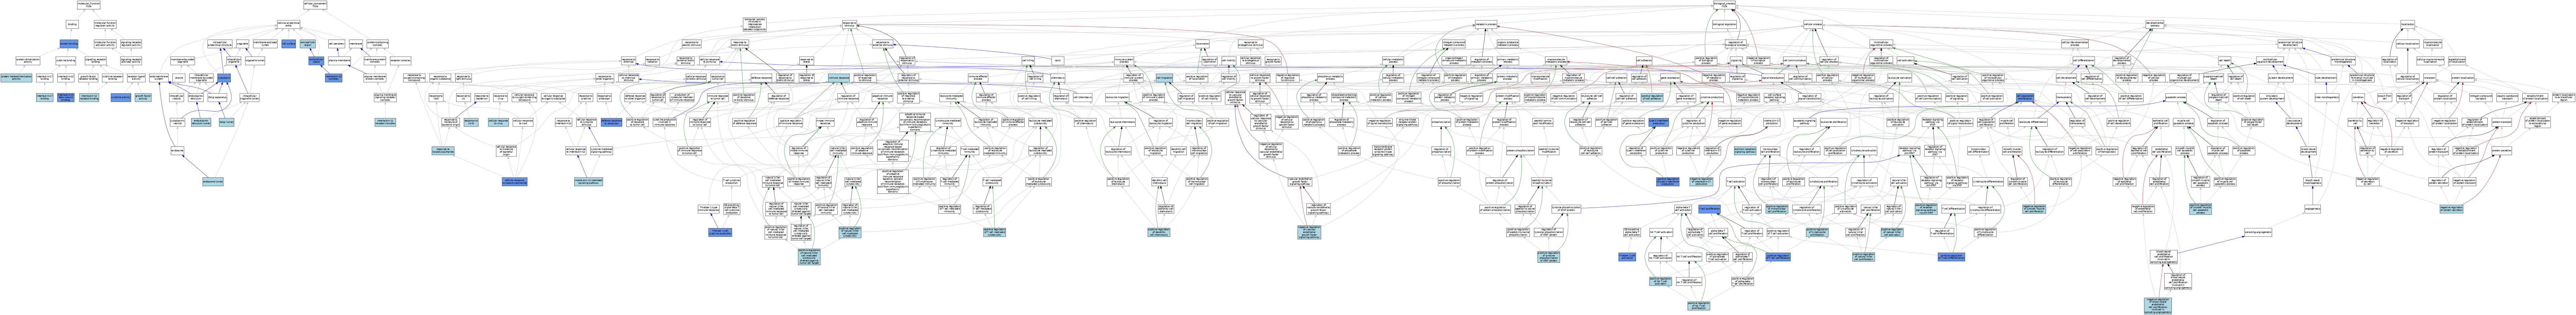Select the molecular_function root node
This screenshot has width=2576, height=315.
[x=88, y=5]
